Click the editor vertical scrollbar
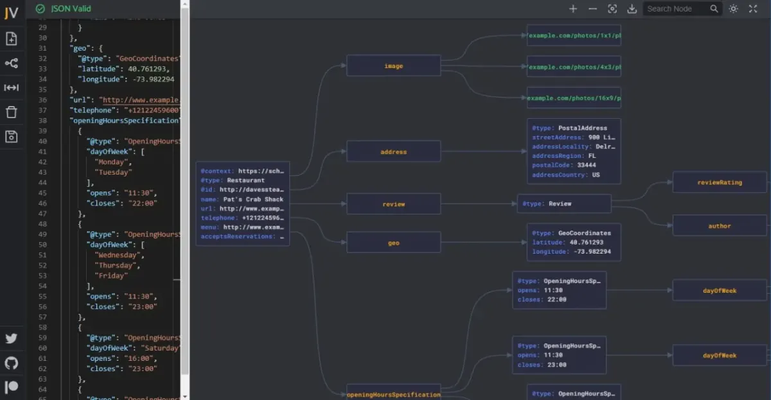 (x=185, y=193)
